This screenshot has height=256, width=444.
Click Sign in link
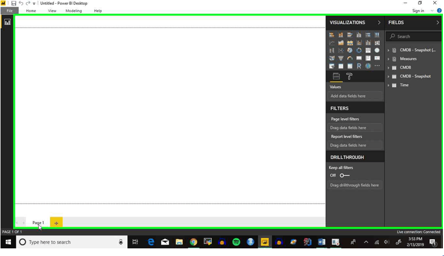pos(418,11)
